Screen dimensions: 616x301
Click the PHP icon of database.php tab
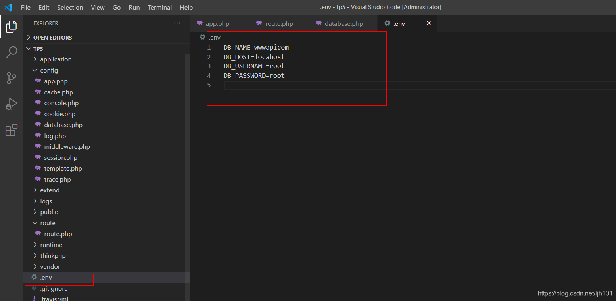[x=319, y=23]
